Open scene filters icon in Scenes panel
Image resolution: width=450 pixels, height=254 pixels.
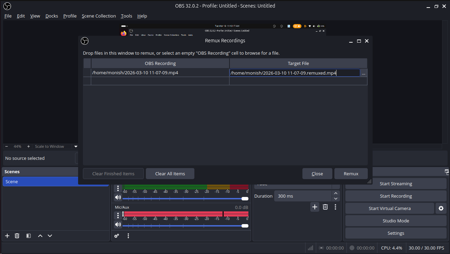(29, 236)
